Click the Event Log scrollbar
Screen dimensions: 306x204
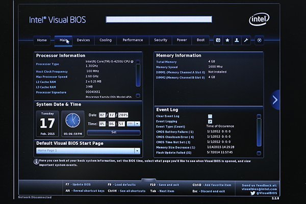pyautogui.click(x=259, y=135)
